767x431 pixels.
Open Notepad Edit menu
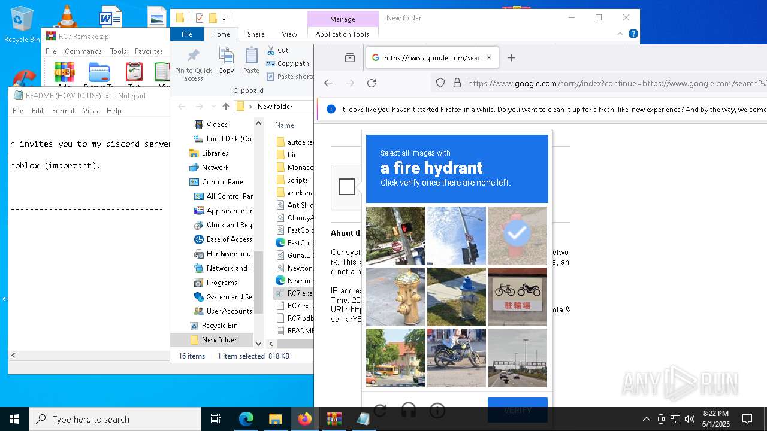[38, 111]
